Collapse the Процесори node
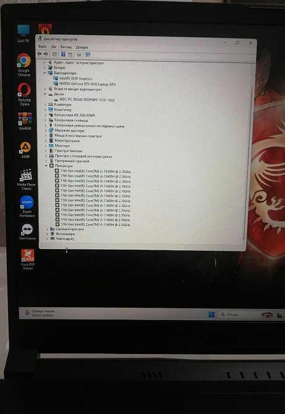Image resolution: width=285 pixels, height=414 pixels. pyautogui.click(x=46, y=166)
